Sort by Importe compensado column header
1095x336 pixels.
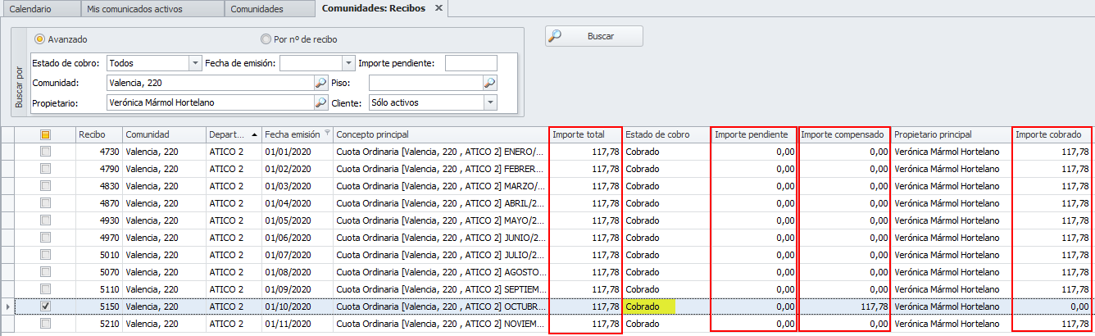click(x=844, y=134)
